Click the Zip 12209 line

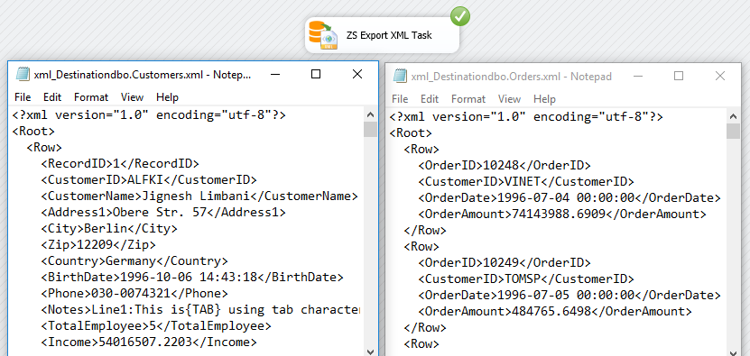coord(98,244)
